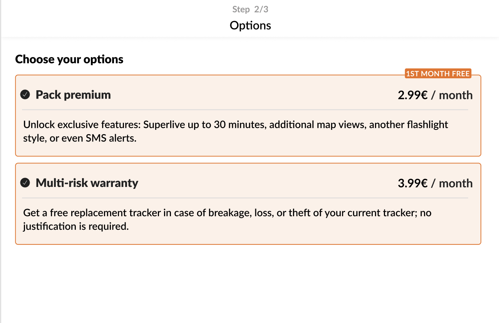This screenshot has height=323, width=499.
Task: Select the Pack premium title
Action: (73, 95)
